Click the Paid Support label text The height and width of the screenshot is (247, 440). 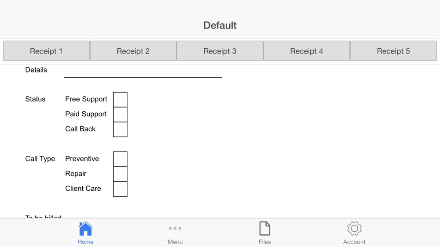(86, 114)
